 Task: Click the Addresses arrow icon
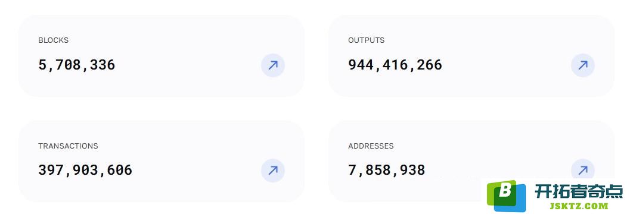point(582,170)
